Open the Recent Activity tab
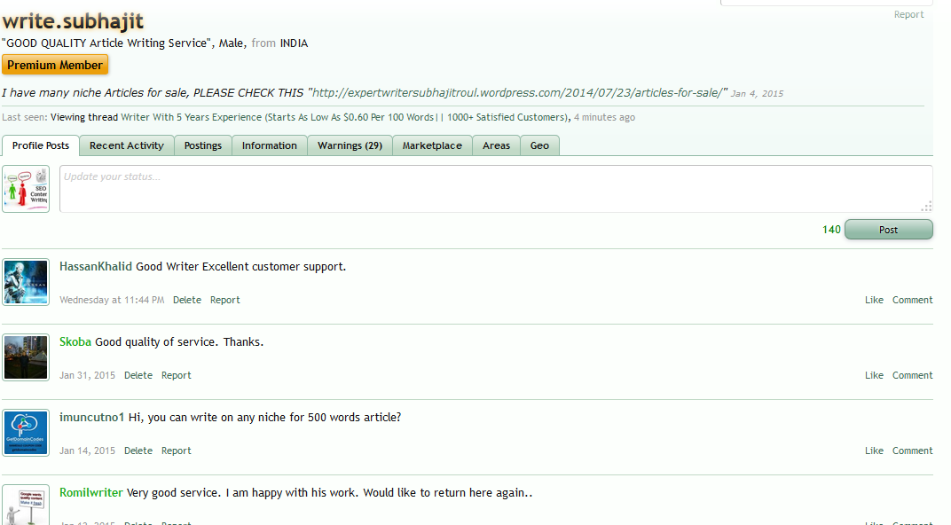The height and width of the screenshot is (525, 951). (x=127, y=145)
